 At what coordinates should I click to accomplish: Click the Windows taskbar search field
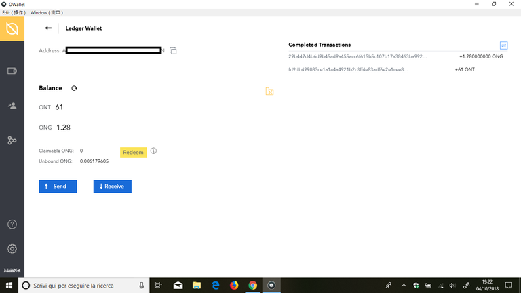coord(83,286)
